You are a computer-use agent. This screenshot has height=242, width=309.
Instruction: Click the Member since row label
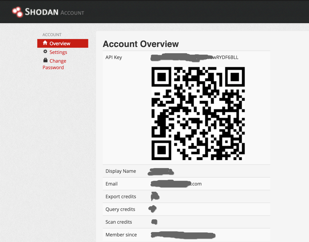coord(121,235)
